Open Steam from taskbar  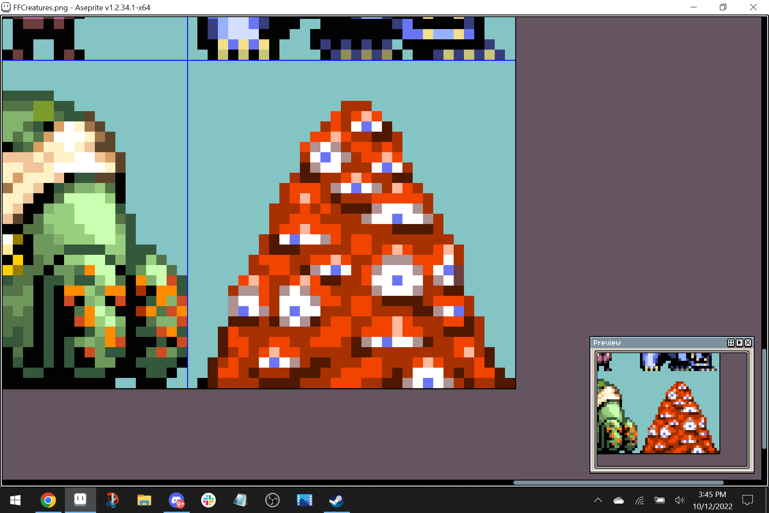(336, 500)
